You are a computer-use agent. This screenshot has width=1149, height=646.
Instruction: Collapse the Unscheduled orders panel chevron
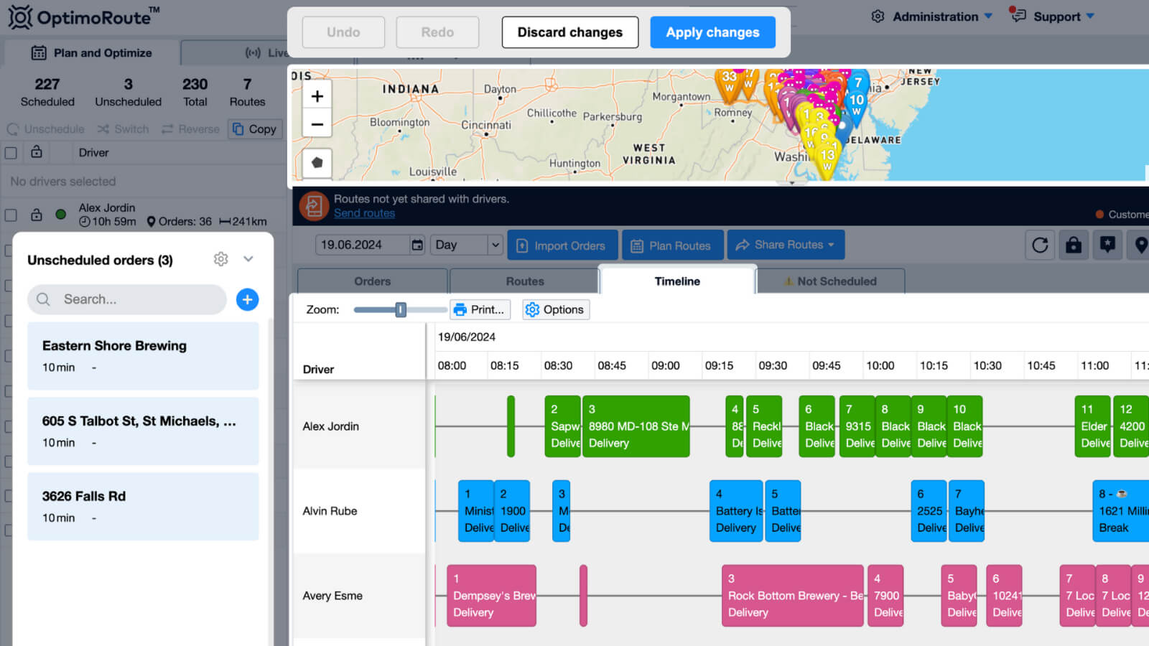(248, 259)
